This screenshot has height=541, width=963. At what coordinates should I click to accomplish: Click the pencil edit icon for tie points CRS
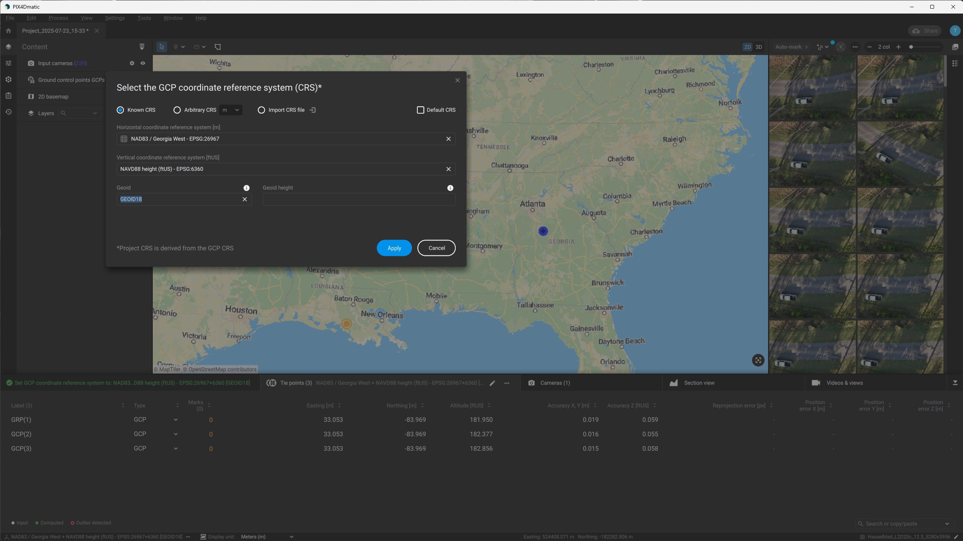492,383
